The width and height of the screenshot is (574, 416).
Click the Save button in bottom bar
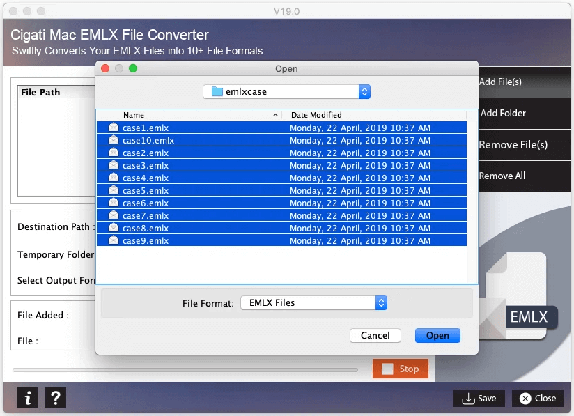pos(479,399)
